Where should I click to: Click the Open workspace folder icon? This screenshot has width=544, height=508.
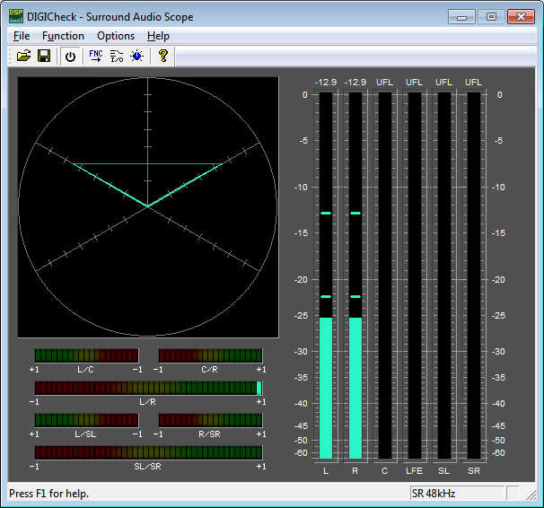pos(24,56)
